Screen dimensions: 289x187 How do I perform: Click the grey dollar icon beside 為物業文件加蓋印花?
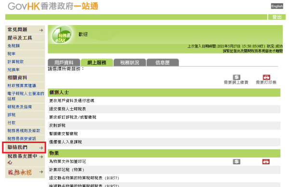[x=236, y=162]
